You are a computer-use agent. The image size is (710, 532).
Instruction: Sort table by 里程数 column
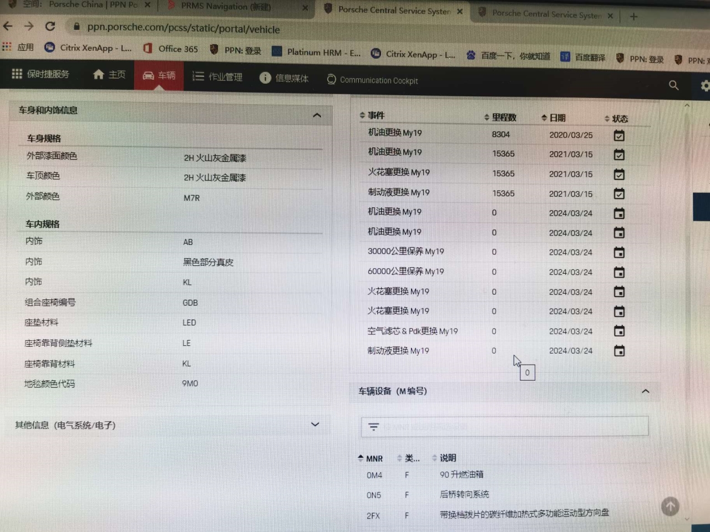pyautogui.click(x=500, y=117)
